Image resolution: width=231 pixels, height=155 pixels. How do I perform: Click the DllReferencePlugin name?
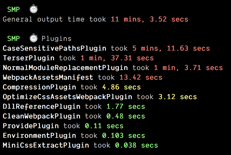click(42, 107)
